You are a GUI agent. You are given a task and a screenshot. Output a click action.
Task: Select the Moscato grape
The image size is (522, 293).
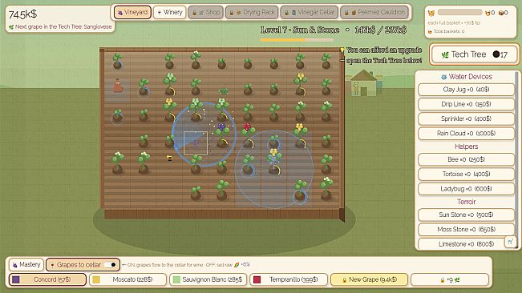point(127,279)
